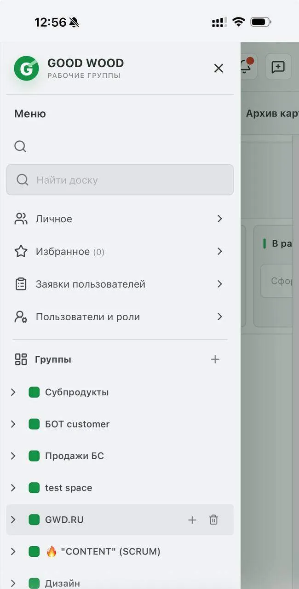This screenshot has height=589, width=299.
Task: Click the Найти доску search field
Action: click(x=120, y=180)
